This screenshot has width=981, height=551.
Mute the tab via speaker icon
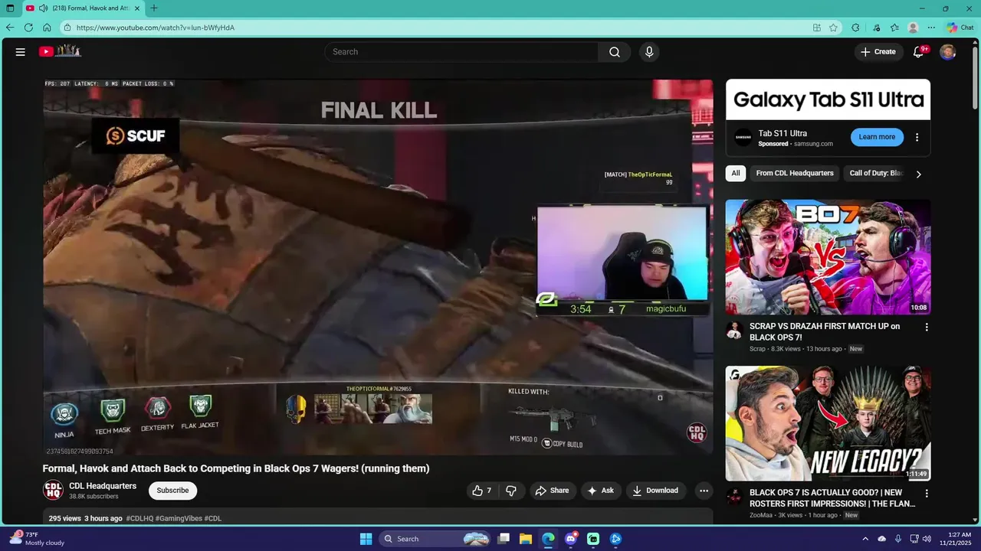pos(43,8)
